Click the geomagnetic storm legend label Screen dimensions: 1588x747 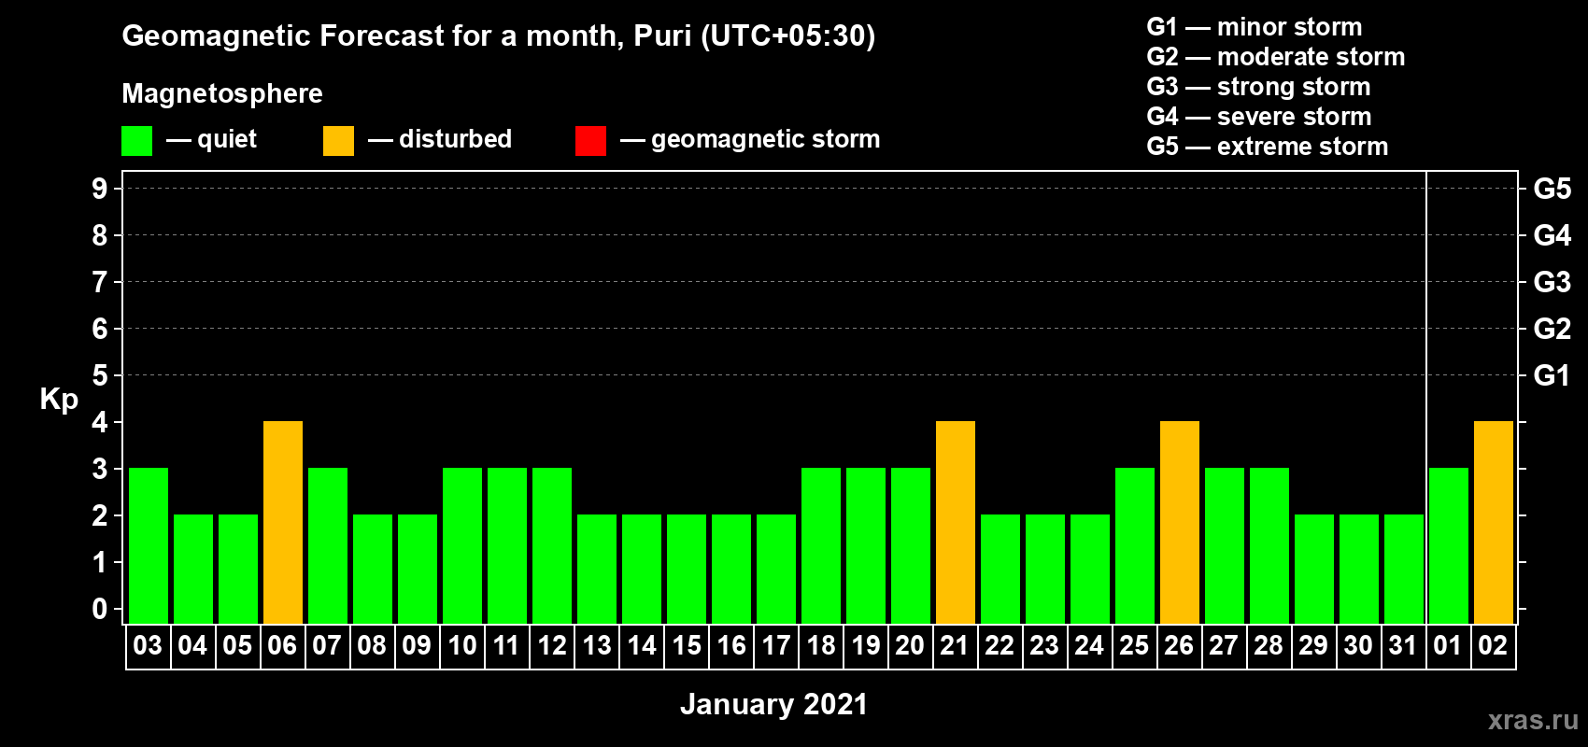coord(766,139)
